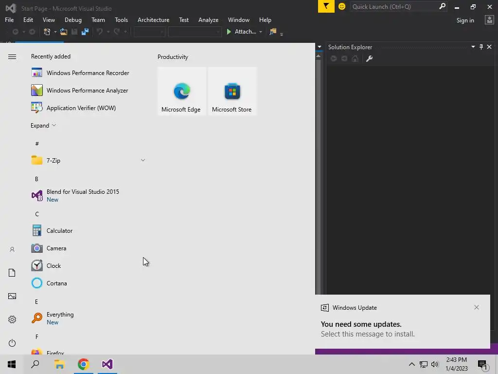Image resolution: width=498 pixels, height=374 pixels.
Task: Toggle the Start menu hamburger button
Action: pyautogui.click(x=12, y=56)
